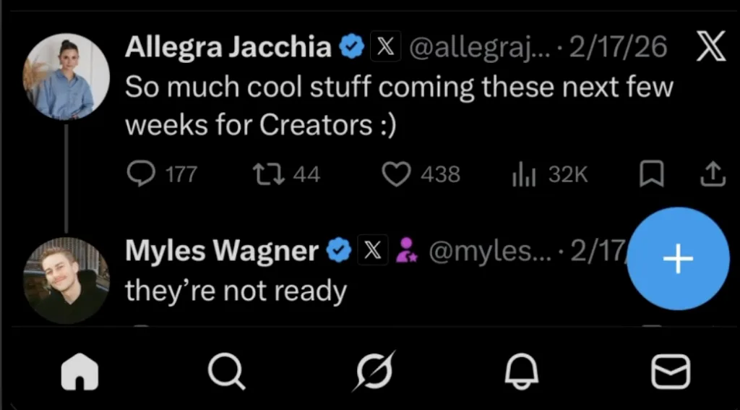Bookmark Allegra Jacchia's post
The width and height of the screenshot is (740, 410).
pyautogui.click(x=652, y=174)
